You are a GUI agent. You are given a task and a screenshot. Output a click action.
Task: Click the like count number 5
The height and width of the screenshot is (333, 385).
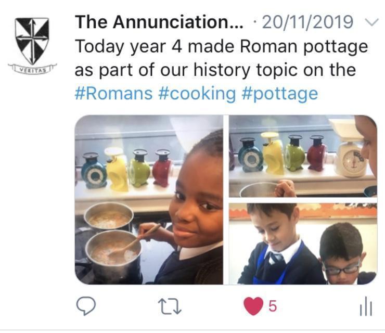tap(273, 306)
